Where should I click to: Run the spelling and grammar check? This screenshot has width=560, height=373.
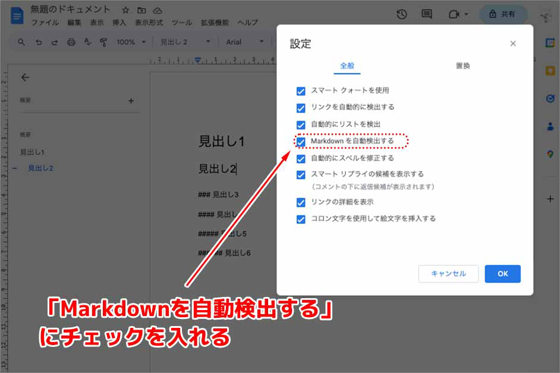pos(88,42)
